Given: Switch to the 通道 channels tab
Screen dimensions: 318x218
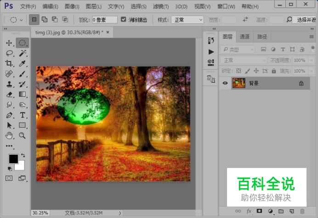Looking at the screenshot, I should click(244, 37).
